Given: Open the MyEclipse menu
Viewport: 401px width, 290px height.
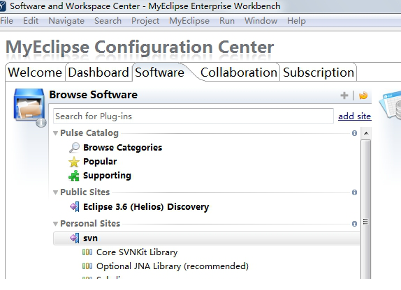Looking at the screenshot, I should coord(189,21).
